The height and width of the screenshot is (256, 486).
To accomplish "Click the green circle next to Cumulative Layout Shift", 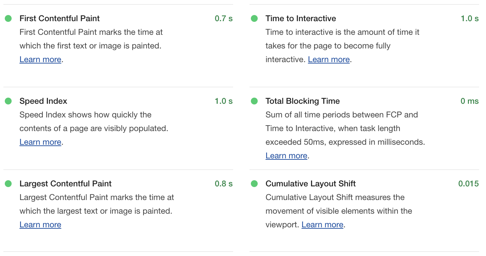I will tap(254, 184).
